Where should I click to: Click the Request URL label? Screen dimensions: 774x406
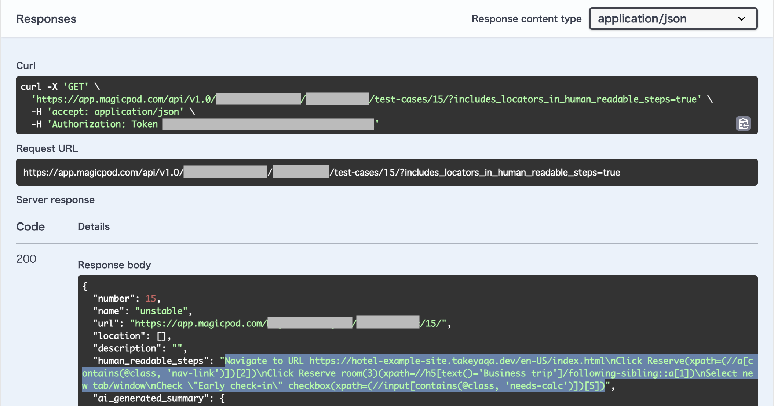(47, 148)
